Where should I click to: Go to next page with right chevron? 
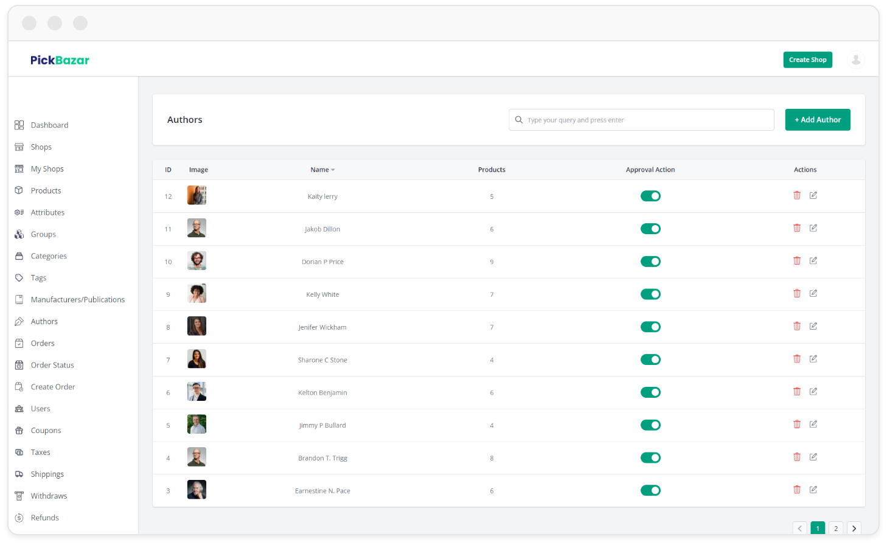pos(854,528)
